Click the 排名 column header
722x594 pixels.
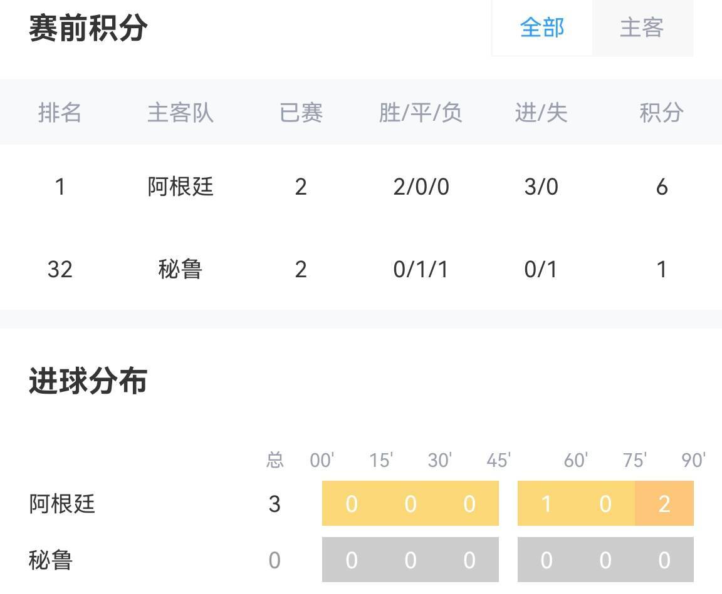(x=60, y=113)
